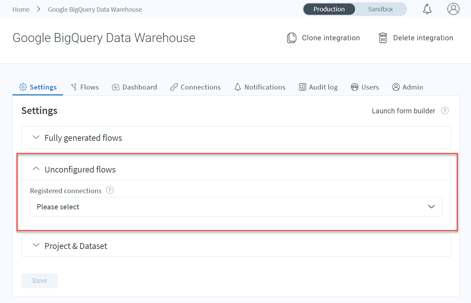Go to Home in breadcrumb

pyautogui.click(x=21, y=9)
